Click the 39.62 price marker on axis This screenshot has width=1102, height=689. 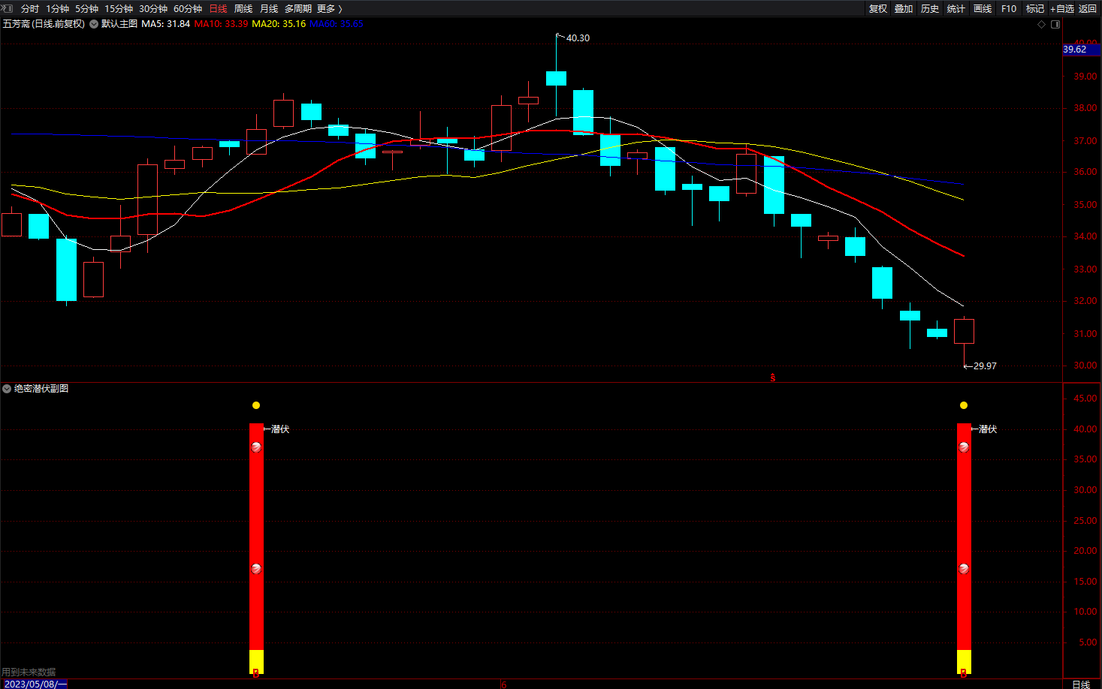pyautogui.click(x=1081, y=50)
